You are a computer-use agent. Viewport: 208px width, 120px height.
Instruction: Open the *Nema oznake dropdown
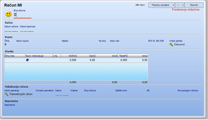[x=162, y=5]
